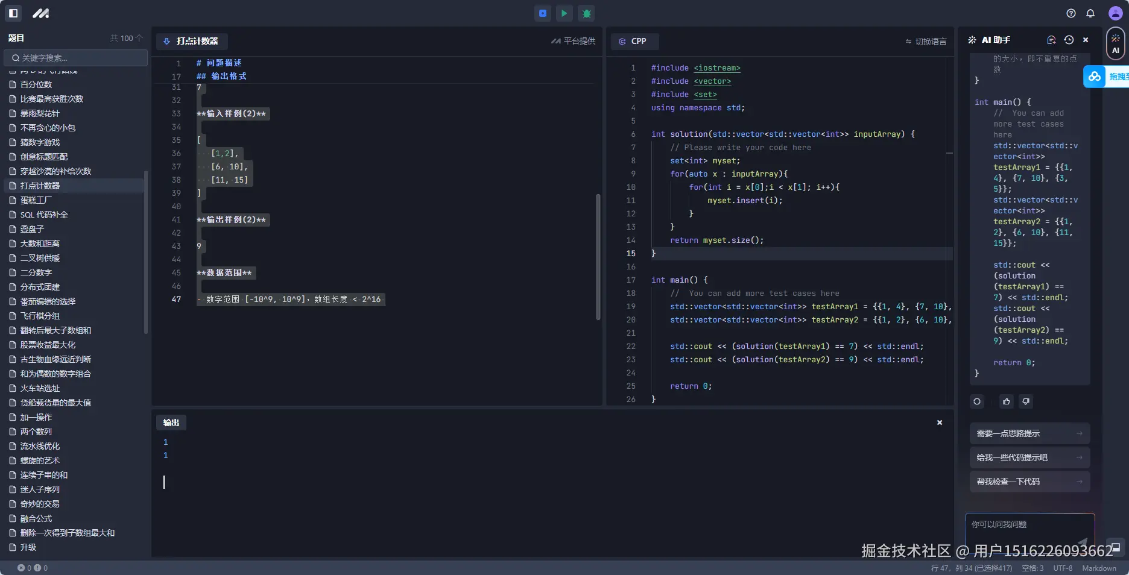Click 切换语言 to switch programming language
This screenshot has height=575, width=1129.
[926, 42]
